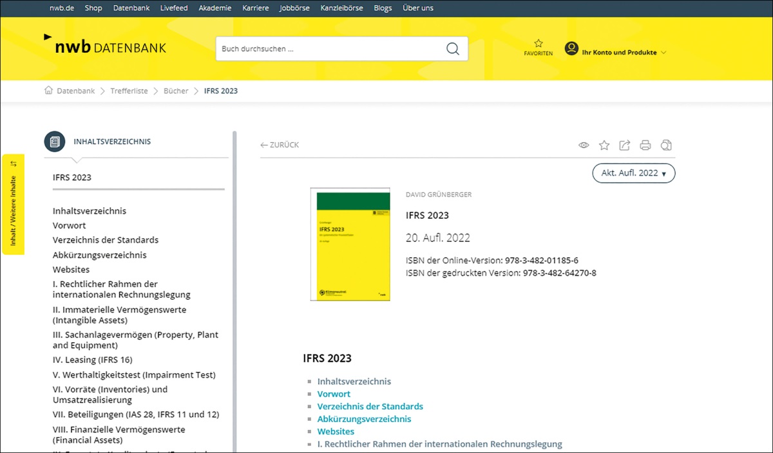Click the Inhaltsverzeichnis panel icon
Image resolution: width=773 pixels, height=453 pixels.
[x=55, y=142]
